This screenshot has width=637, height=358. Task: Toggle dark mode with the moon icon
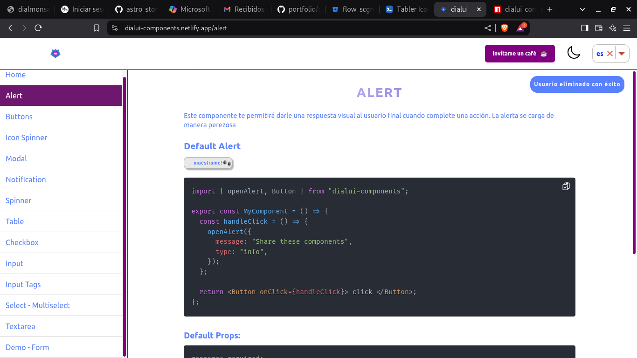574,53
